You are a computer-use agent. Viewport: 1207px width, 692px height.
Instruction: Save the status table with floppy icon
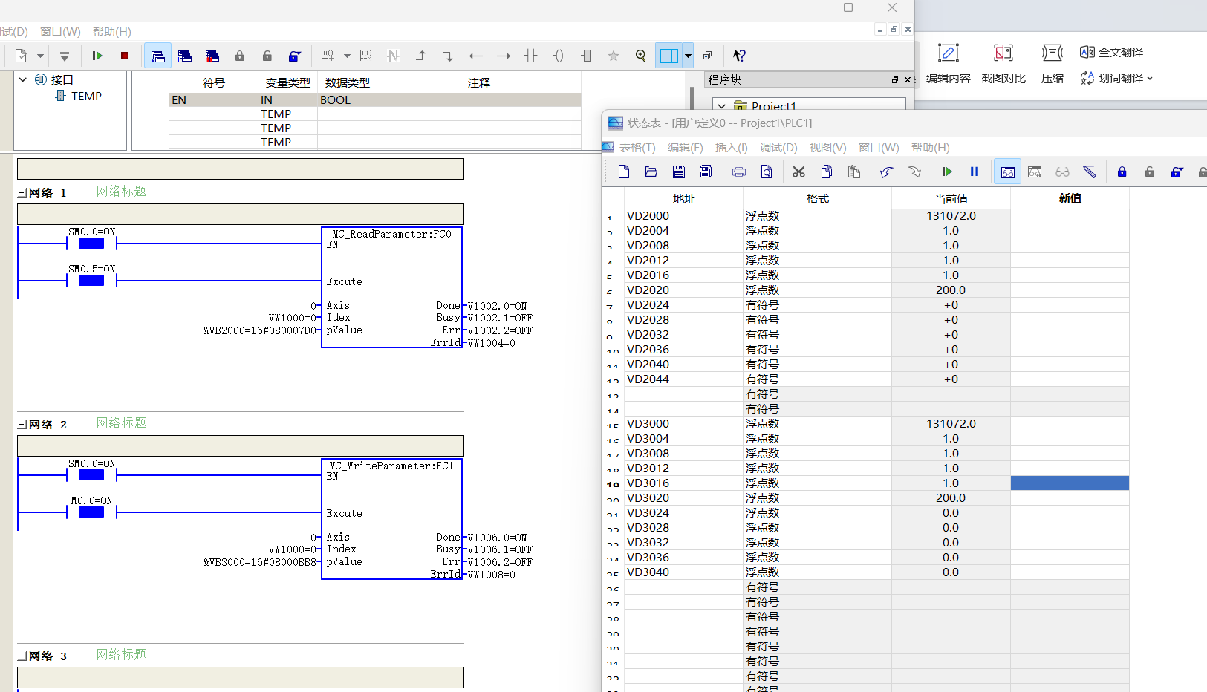pos(679,172)
